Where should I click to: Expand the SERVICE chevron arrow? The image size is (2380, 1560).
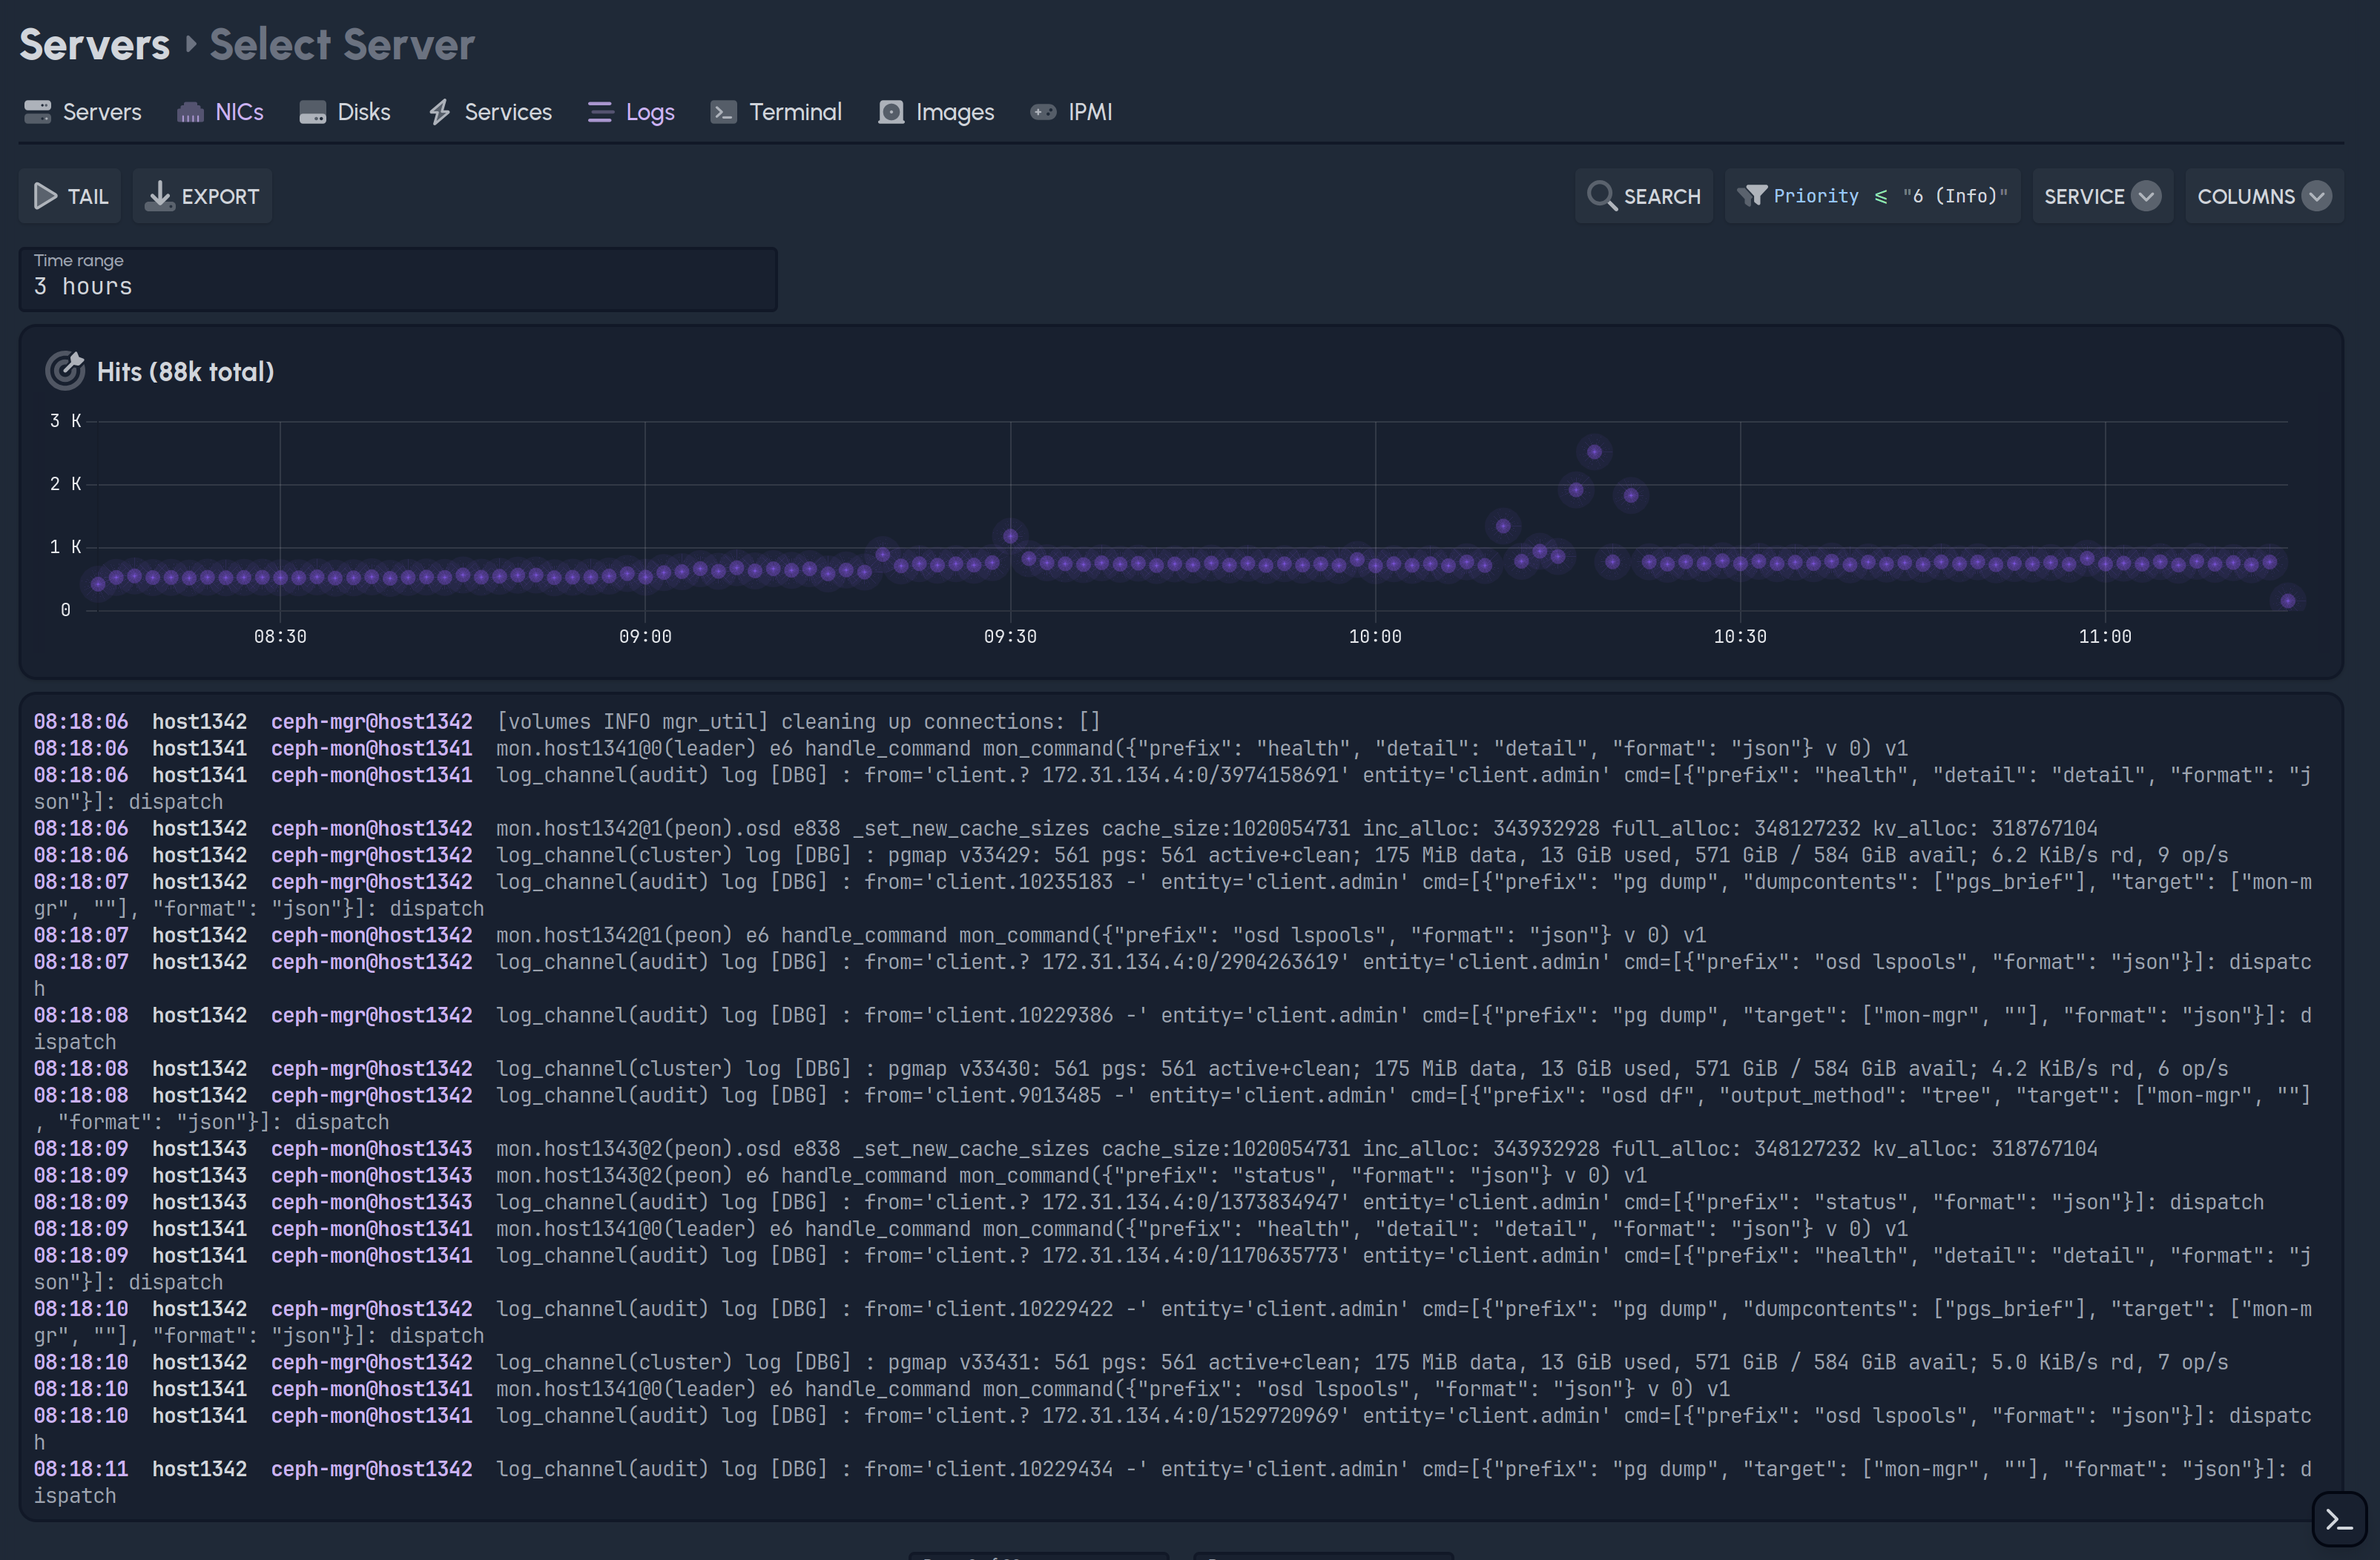coord(2146,196)
